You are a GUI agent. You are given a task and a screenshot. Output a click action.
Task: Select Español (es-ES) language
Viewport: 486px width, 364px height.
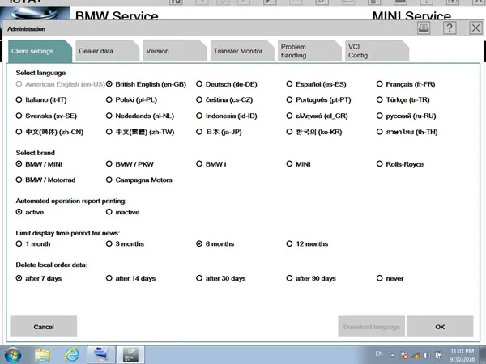click(316, 84)
